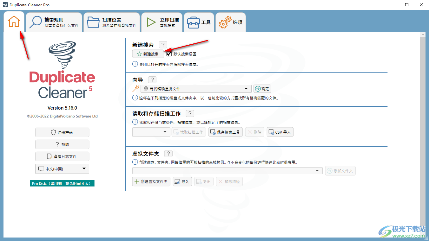Expand the saved scan job dropdown
This screenshot has height=241, width=429.
(151, 132)
